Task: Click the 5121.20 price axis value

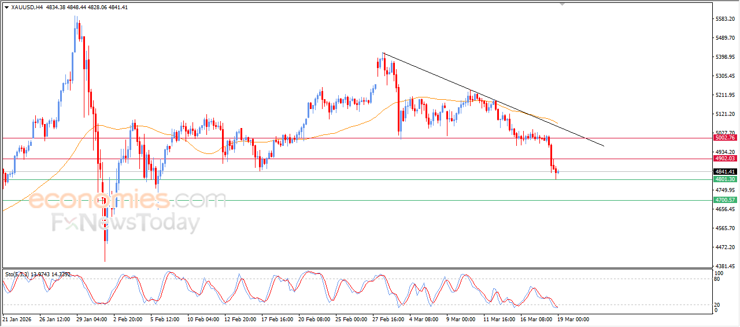Action: pos(724,114)
